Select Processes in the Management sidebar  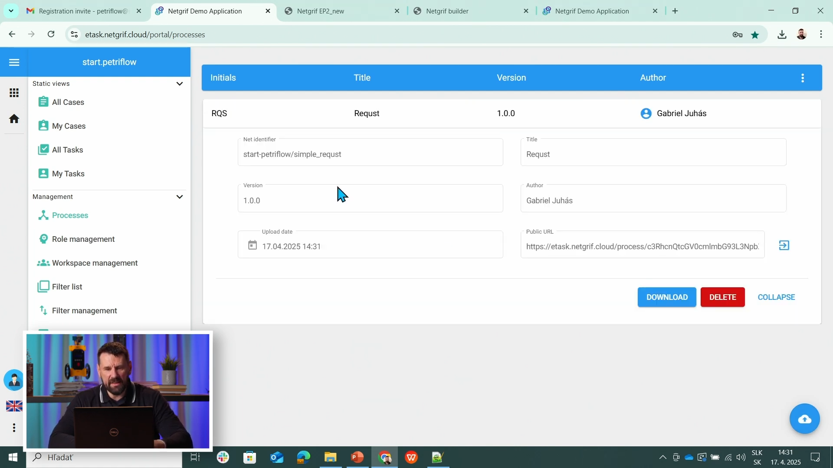(69, 215)
